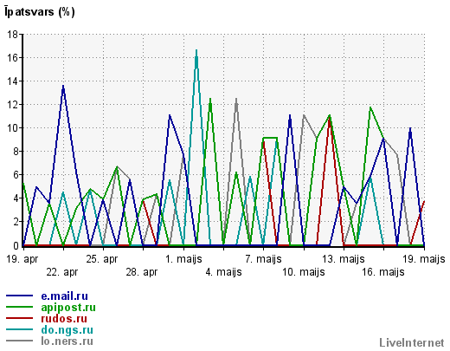Click the LiveInternet label
Screen dimensions: 450x351
[x=412, y=342]
